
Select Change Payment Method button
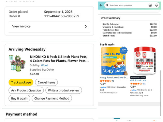click(x=52, y=98)
